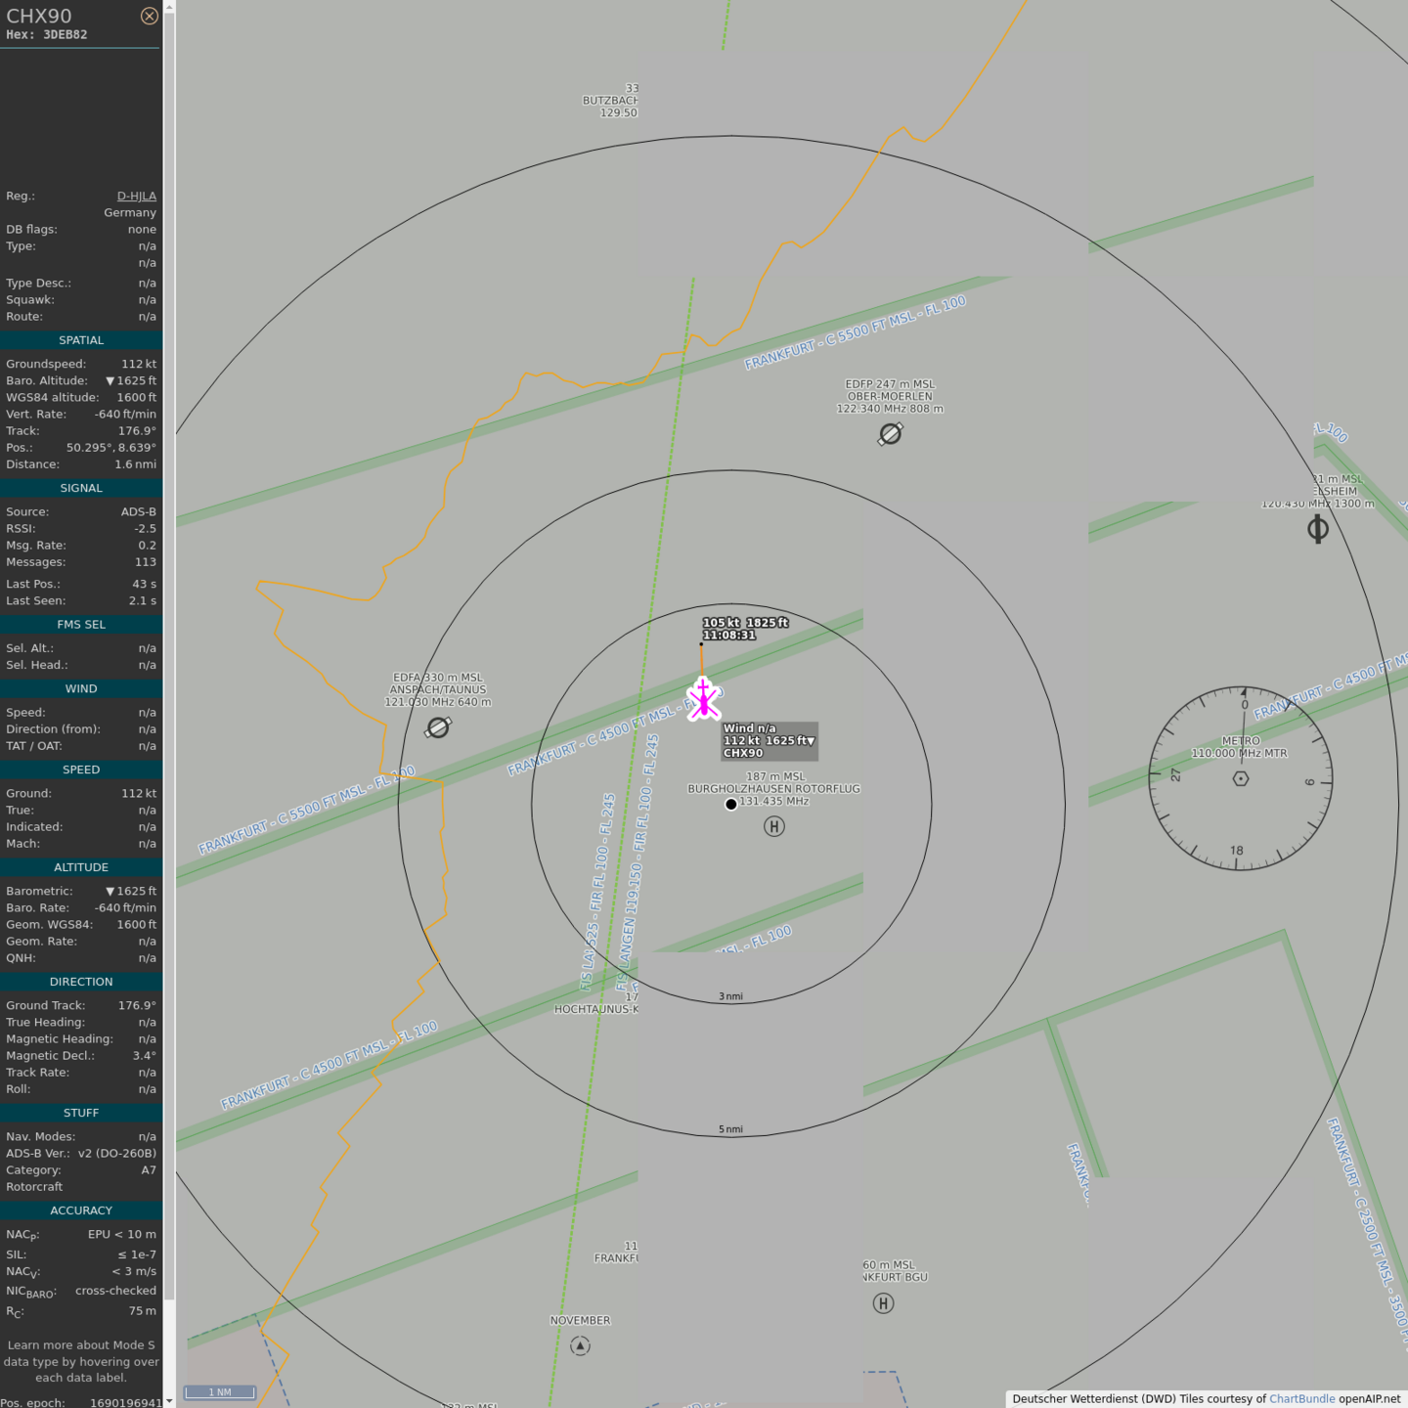This screenshot has height=1408, width=1408.
Task: Click the 11:08:31 track timestamp label
Action: coord(729,636)
